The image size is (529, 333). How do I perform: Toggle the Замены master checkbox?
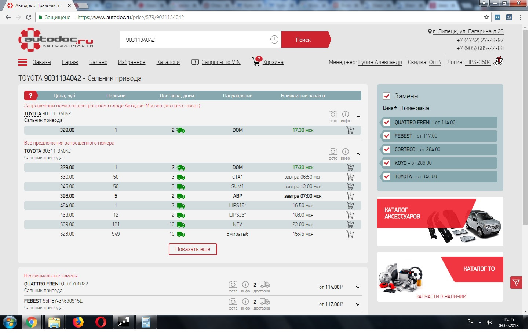387,96
